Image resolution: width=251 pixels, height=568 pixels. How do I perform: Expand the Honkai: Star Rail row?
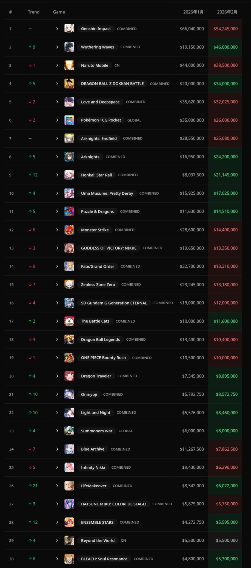57,175
